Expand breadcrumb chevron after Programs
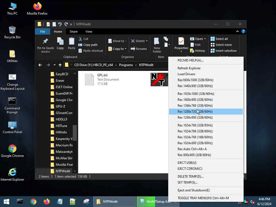This screenshot has height=207, width=276. [136, 65]
